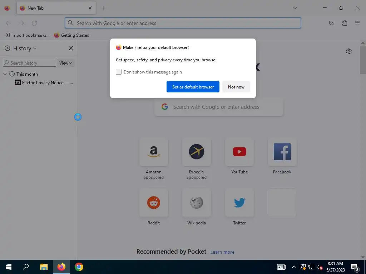Click the Search history field
This screenshot has height=274, width=366.
coord(29,63)
